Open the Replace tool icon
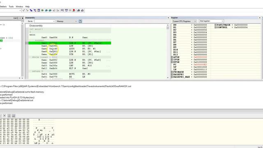This screenshot has height=148, width=263. [x=35, y=10]
